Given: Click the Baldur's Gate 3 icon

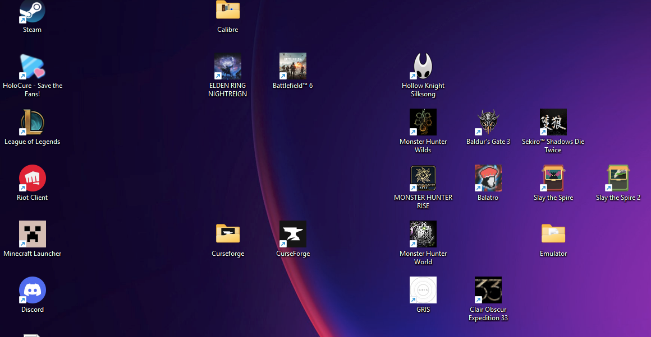Looking at the screenshot, I should click(x=488, y=122).
